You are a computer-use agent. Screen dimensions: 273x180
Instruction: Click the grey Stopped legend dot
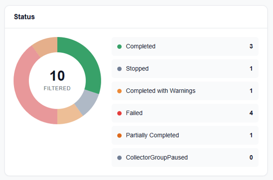(119, 69)
